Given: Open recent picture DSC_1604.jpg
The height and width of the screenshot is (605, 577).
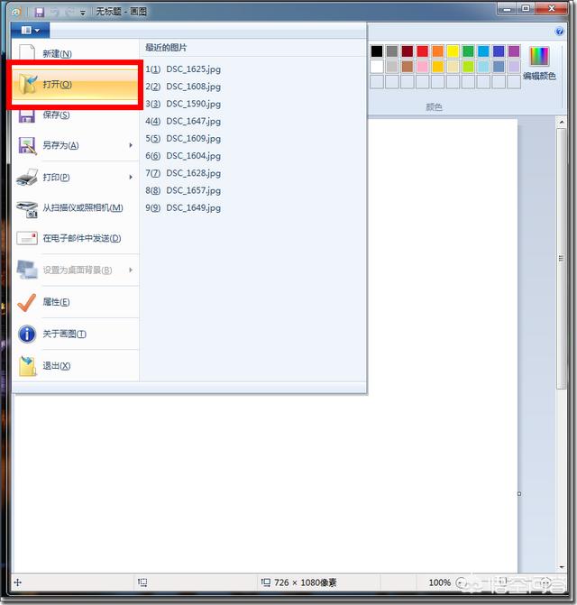Looking at the screenshot, I should 193,156.
